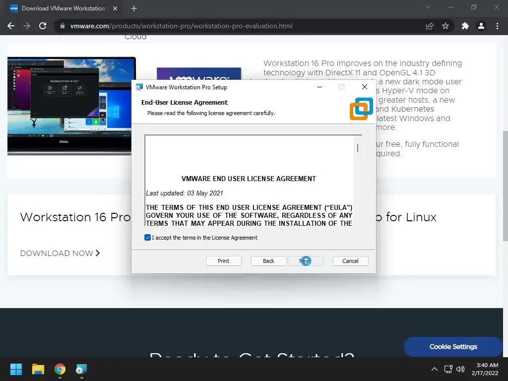Viewport: 508px width, 381px height.
Task: Click the VMware Workstation logo in dialog
Action: pyautogui.click(x=361, y=109)
